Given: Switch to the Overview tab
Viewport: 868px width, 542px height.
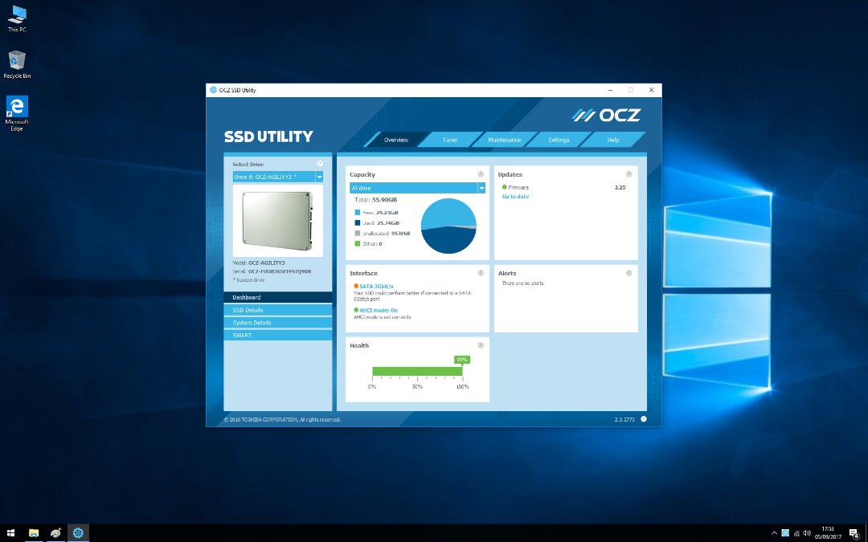Looking at the screenshot, I should pos(396,140).
